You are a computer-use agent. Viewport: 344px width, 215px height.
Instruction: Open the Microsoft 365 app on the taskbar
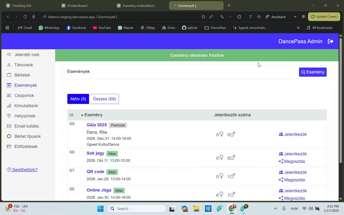(184, 209)
